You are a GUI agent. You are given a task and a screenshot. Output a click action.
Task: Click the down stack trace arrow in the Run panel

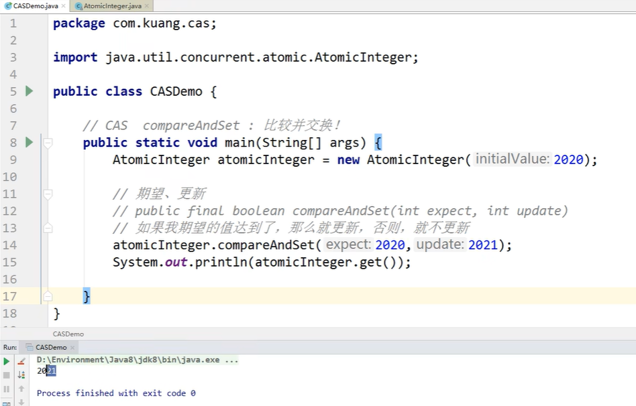21,402
